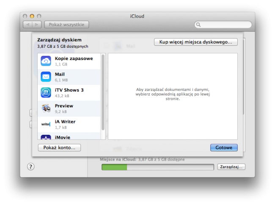Open the Kopie zapasowe cloud backup icon
Image resolution: width=275 pixels, height=205 pixels.
point(46,61)
